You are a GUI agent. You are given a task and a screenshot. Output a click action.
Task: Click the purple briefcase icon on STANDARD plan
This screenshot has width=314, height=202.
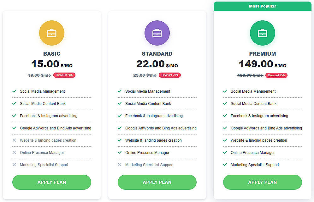pos(157,33)
